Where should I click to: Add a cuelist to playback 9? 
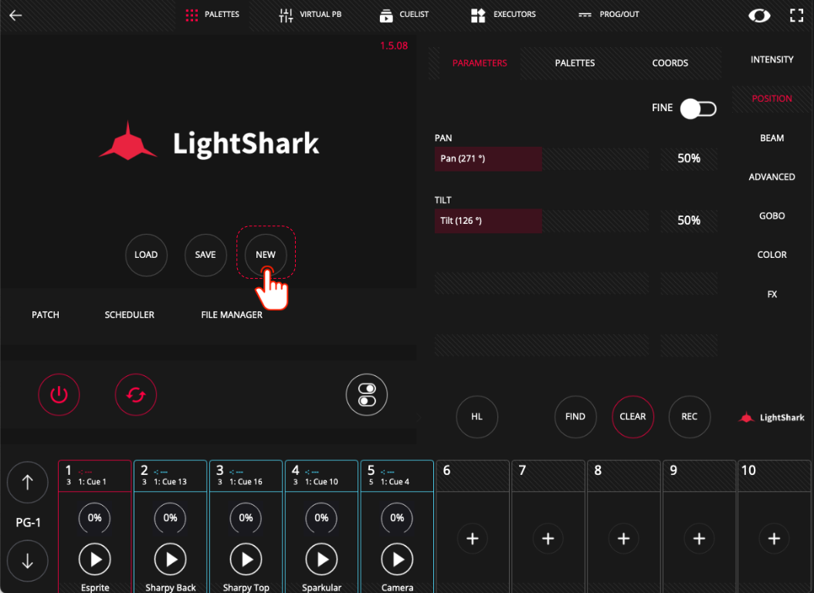pos(699,538)
